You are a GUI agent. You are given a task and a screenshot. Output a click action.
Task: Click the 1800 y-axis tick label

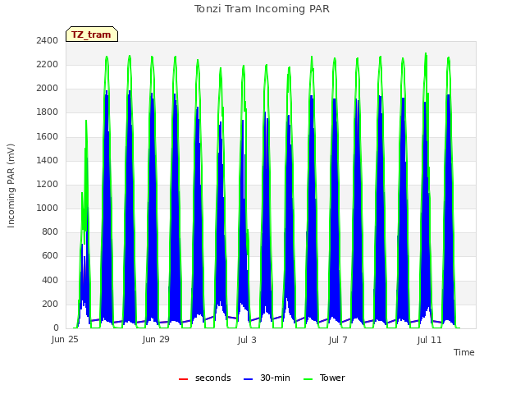[x=48, y=112]
